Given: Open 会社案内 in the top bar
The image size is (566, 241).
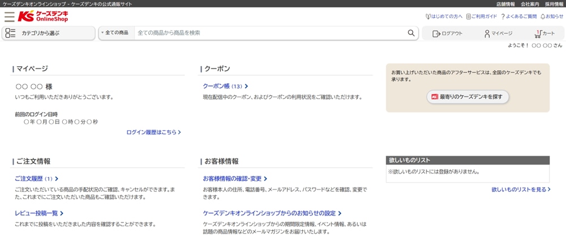Looking at the screenshot, I should point(530,5).
